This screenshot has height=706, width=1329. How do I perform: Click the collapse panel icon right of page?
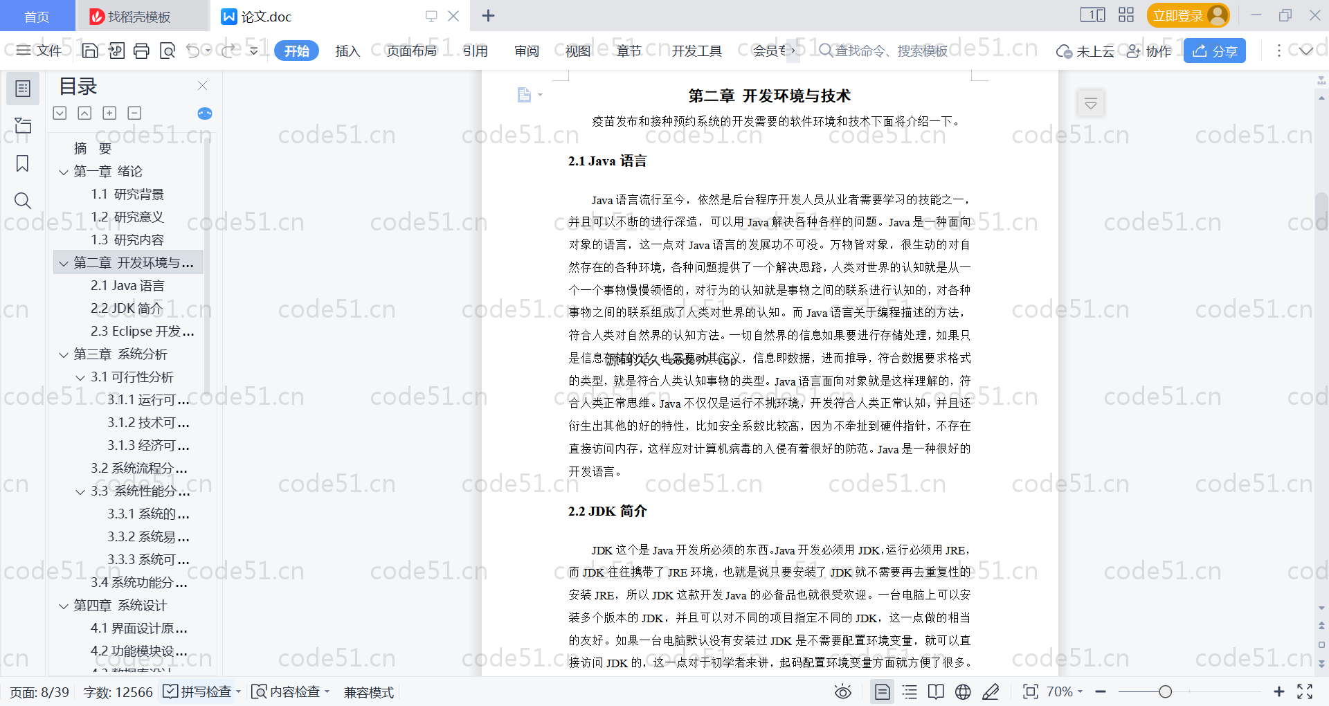[1091, 104]
